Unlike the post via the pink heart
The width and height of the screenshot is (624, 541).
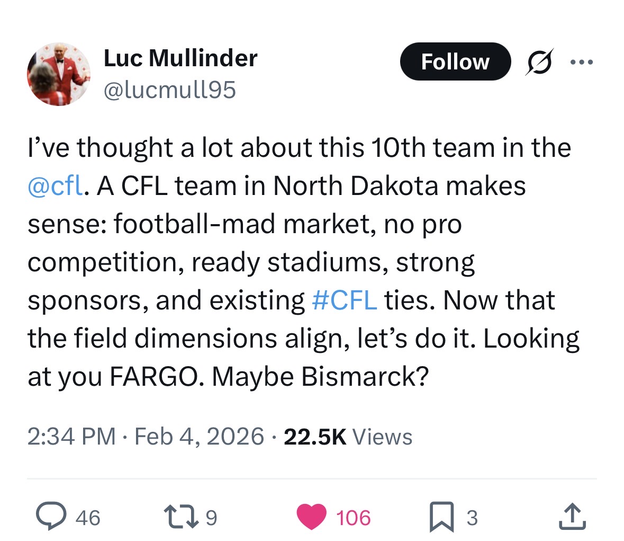pos(311,517)
